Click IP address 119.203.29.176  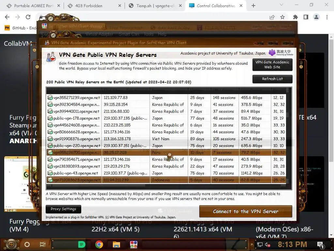click(117, 166)
